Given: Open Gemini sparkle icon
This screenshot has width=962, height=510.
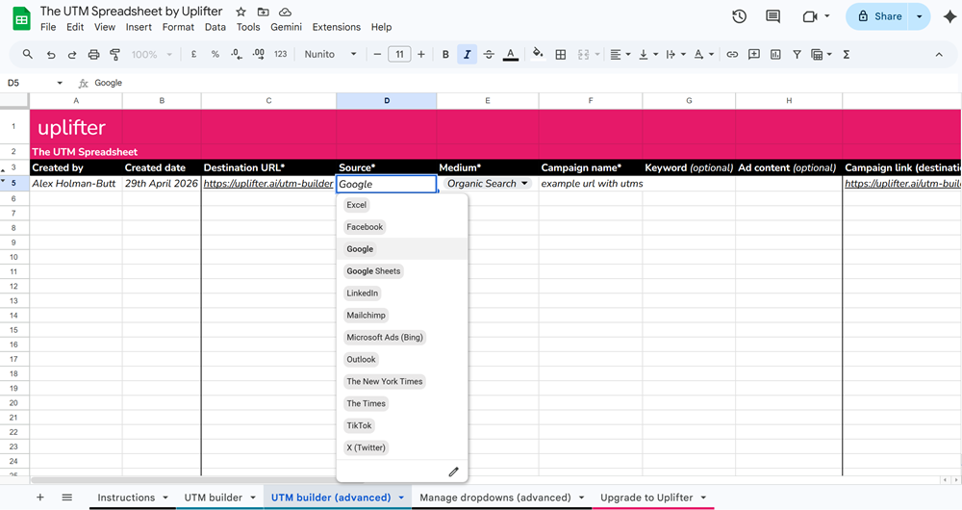Looking at the screenshot, I should 949,16.
